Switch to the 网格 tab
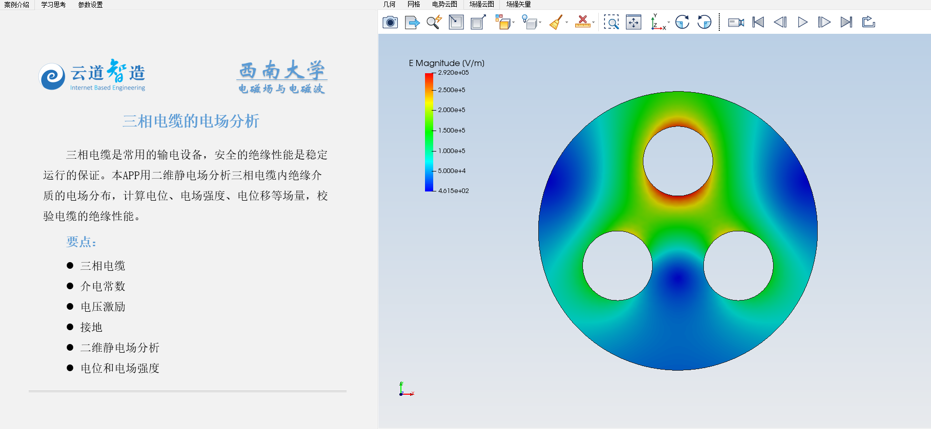The height and width of the screenshot is (429, 931). (414, 4)
